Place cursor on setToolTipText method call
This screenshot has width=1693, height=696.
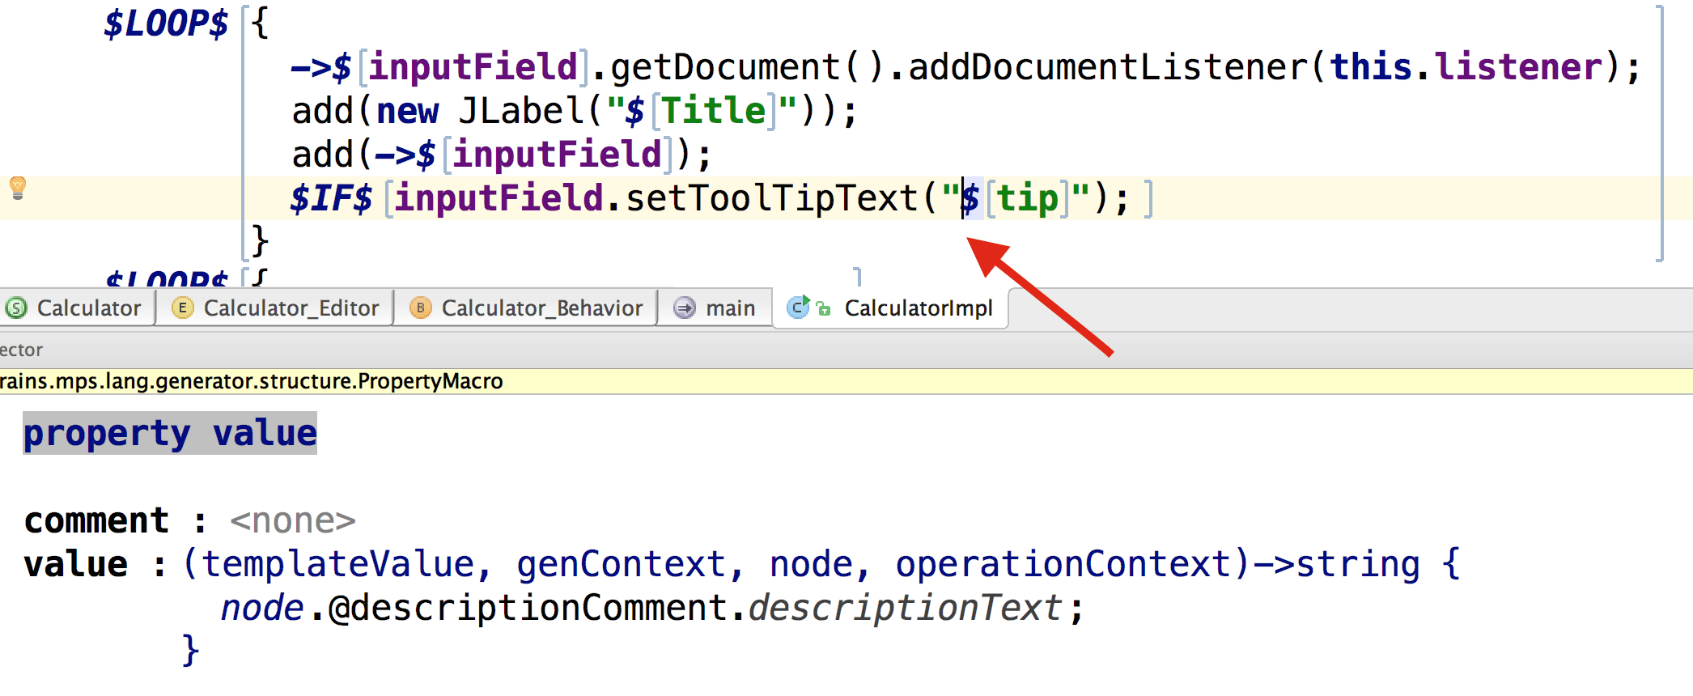[x=772, y=198]
